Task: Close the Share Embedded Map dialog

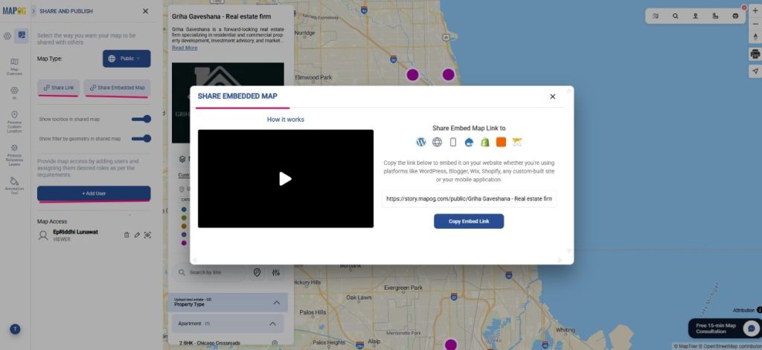Action: coord(553,97)
